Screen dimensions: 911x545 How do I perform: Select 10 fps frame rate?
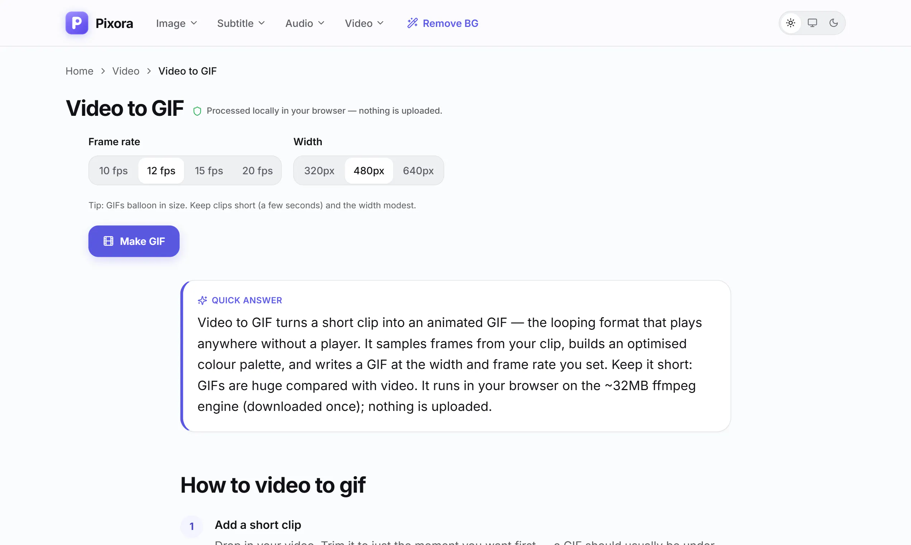[x=113, y=170]
